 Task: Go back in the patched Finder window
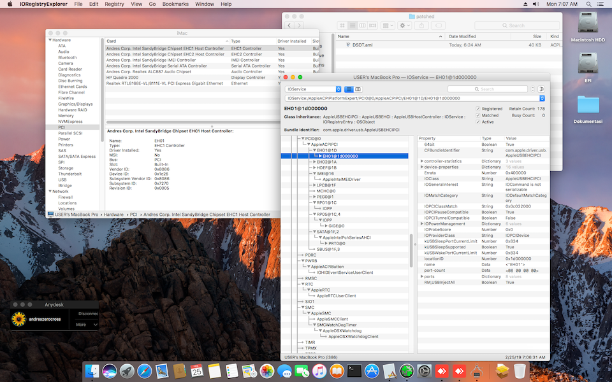pos(289,25)
